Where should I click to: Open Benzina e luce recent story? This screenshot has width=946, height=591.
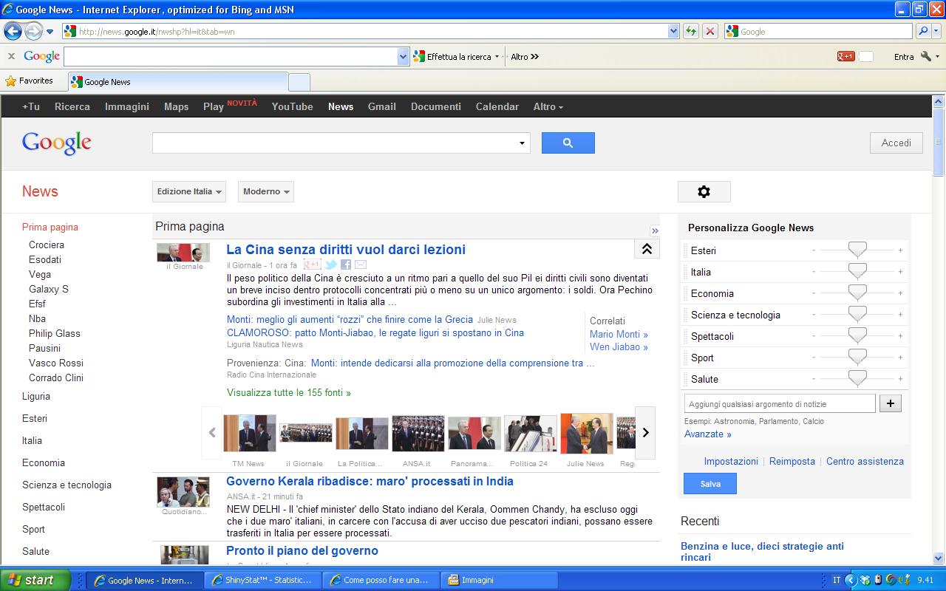(x=762, y=551)
